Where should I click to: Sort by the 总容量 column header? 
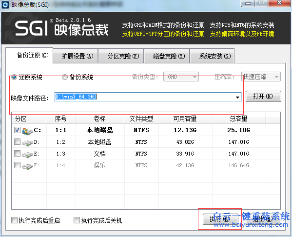pos(238,118)
